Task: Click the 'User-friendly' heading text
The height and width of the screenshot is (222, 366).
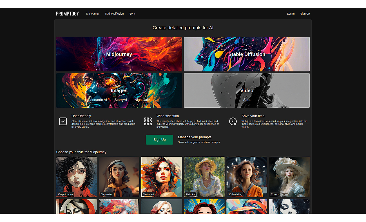Action: tap(81, 116)
